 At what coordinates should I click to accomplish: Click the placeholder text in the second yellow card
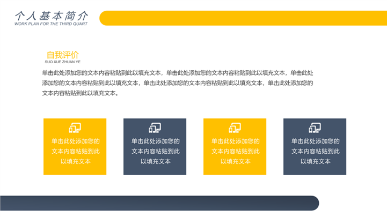point(235,151)
